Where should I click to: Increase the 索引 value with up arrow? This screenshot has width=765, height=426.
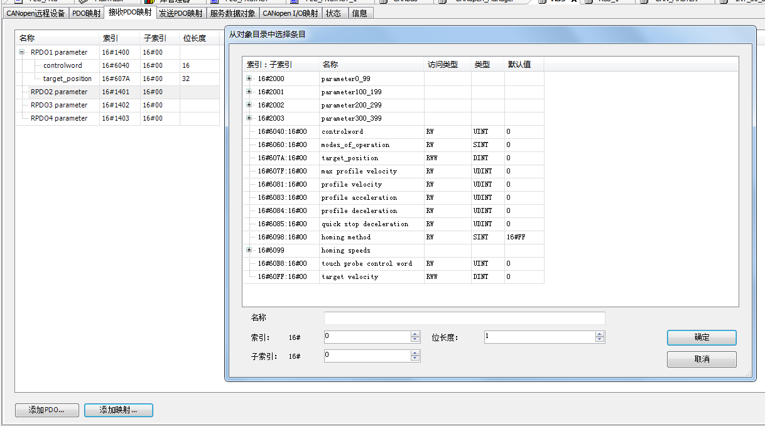coord(415,334)
